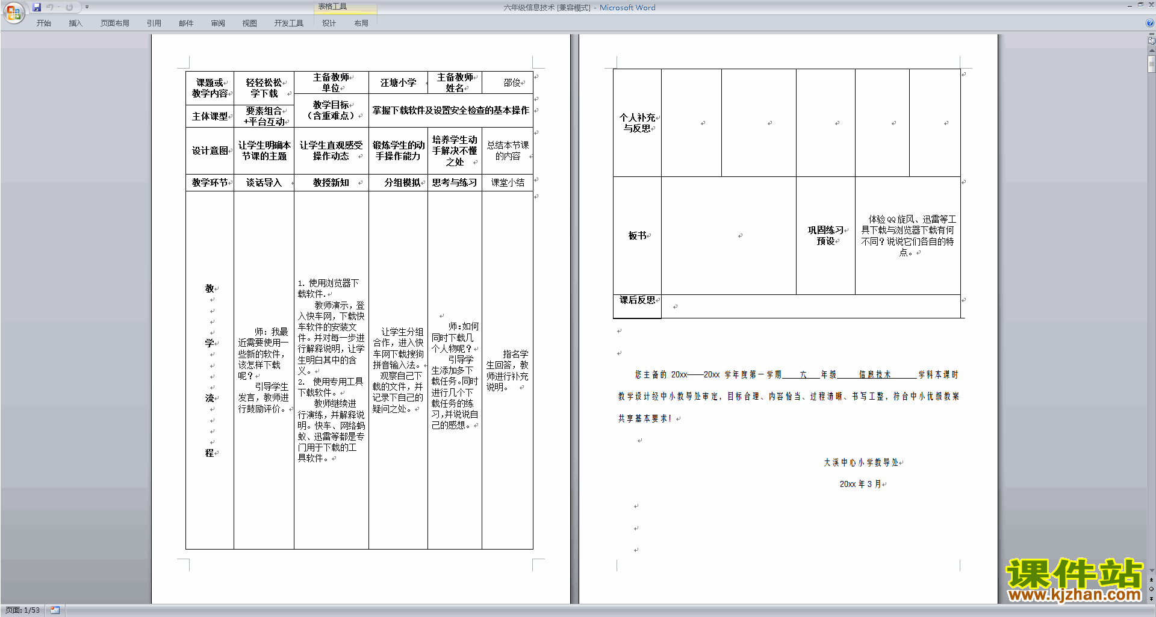
Task: Click the ruler toggle icon above scrollbar
Action: point(1151,42)
